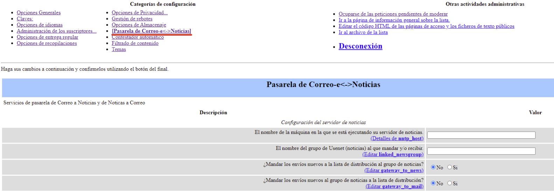Go to Opciones de idiomas
Image resolution: width=554 pixels, height=191 pixels.
point(40,25)
